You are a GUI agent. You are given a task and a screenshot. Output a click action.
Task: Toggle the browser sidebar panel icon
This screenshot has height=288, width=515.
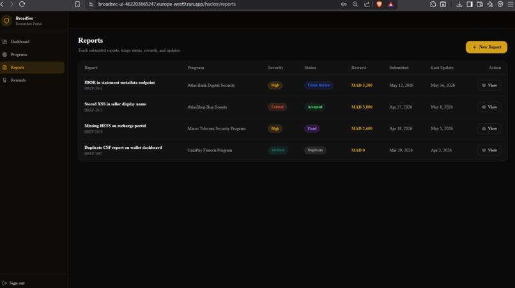point(470,4)
